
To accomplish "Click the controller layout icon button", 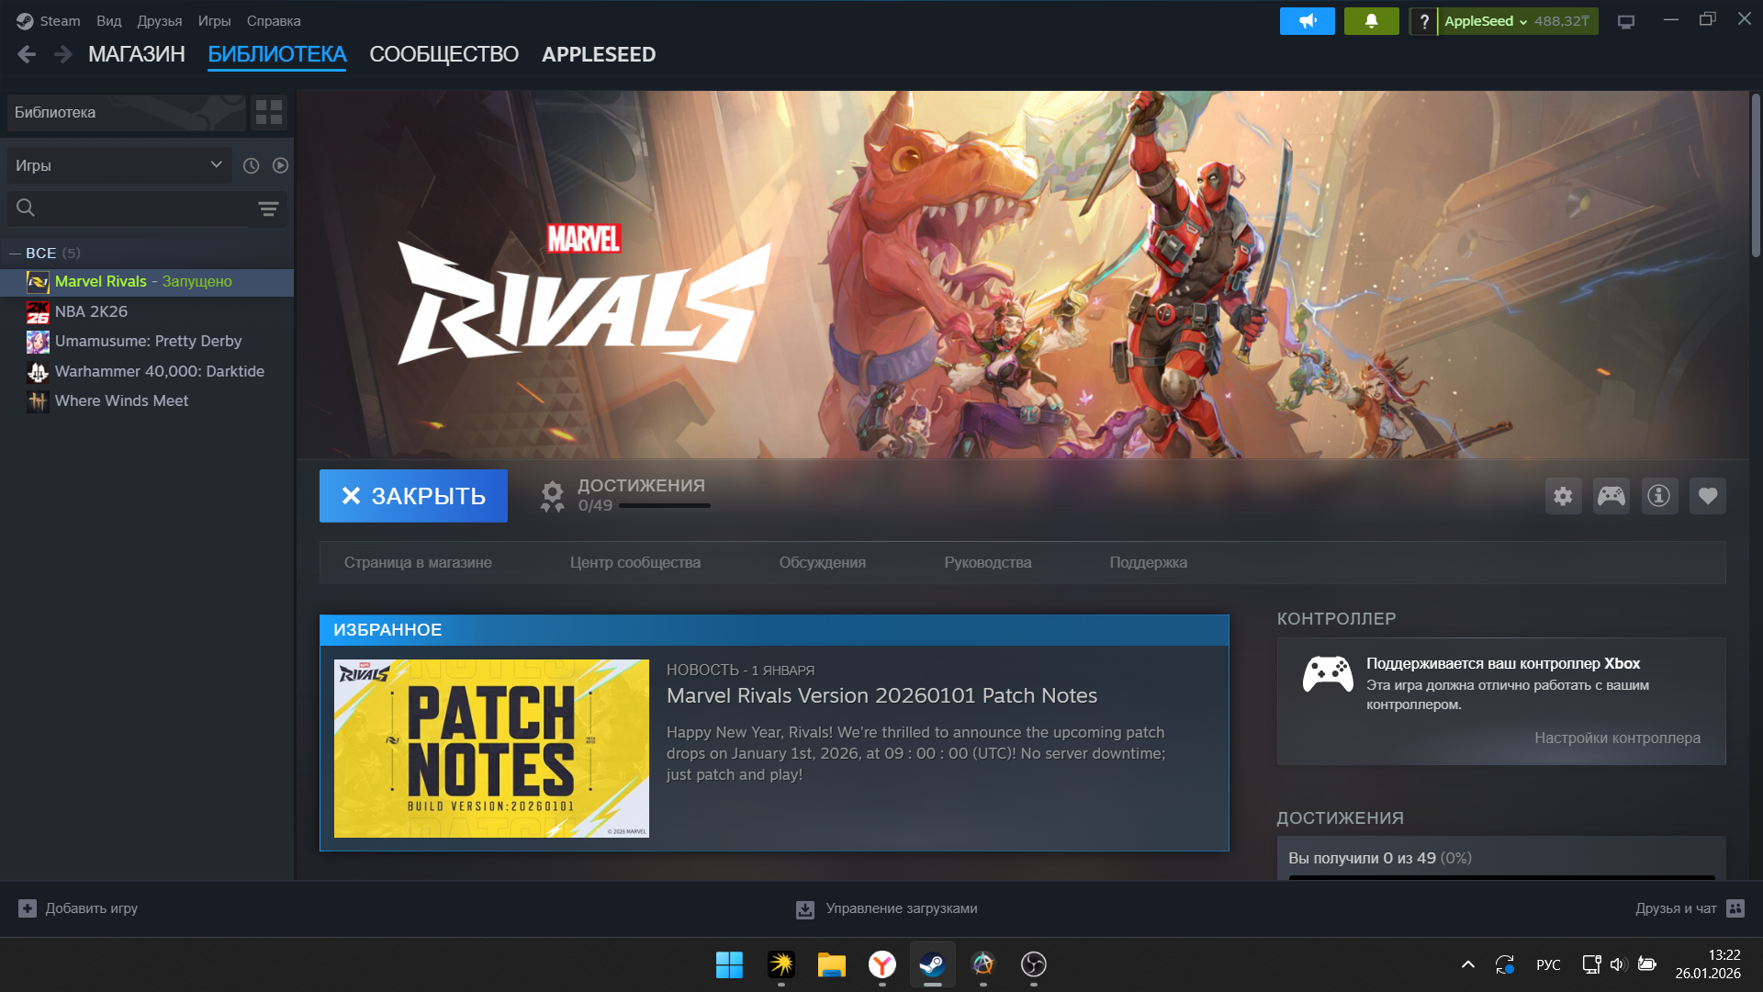I will 1611,496.
